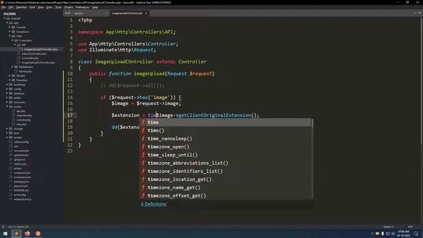Image resolution: width=423 pixels, height=238 pixels.
Task: Choose timezone_identifiers_list() from autocomplete
Action: [226, 171]
